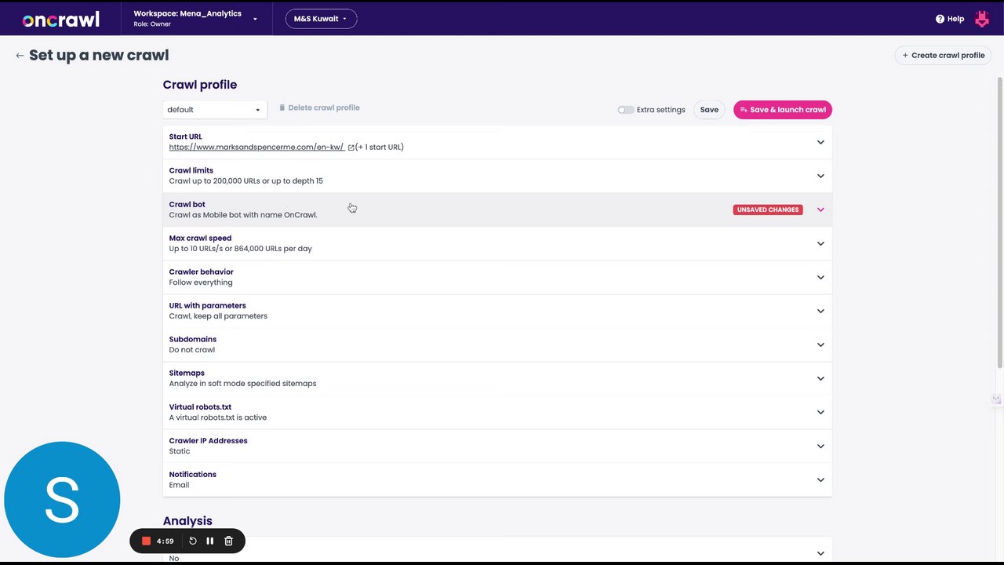The width and height of the screenshot is (1004, 565).
Task: Open the workspace Mena_Analytics dropdown
Action: [x=195, y=19]
